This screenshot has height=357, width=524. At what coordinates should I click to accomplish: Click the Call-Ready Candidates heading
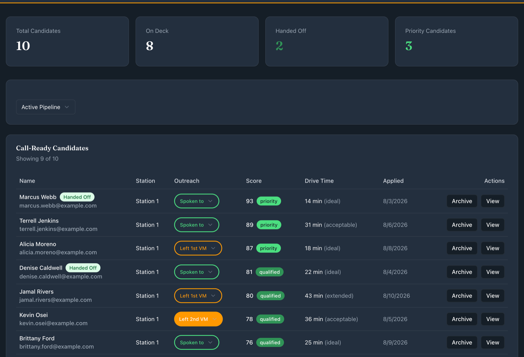[52, 148]
